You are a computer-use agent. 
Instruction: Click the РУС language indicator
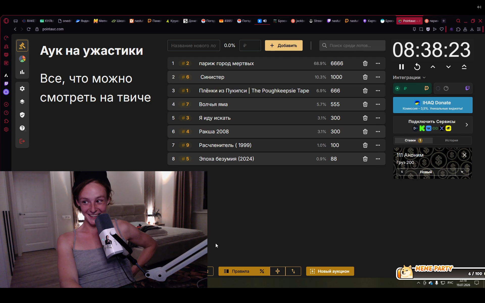(x=450, y=283)
